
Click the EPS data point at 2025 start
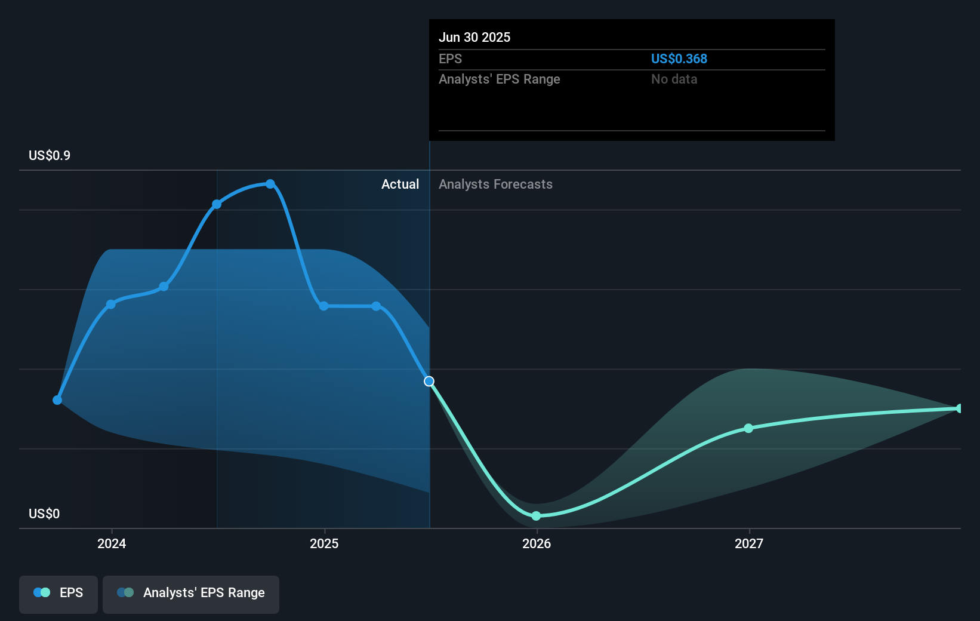pyautogui.click(x=323, y=306)
